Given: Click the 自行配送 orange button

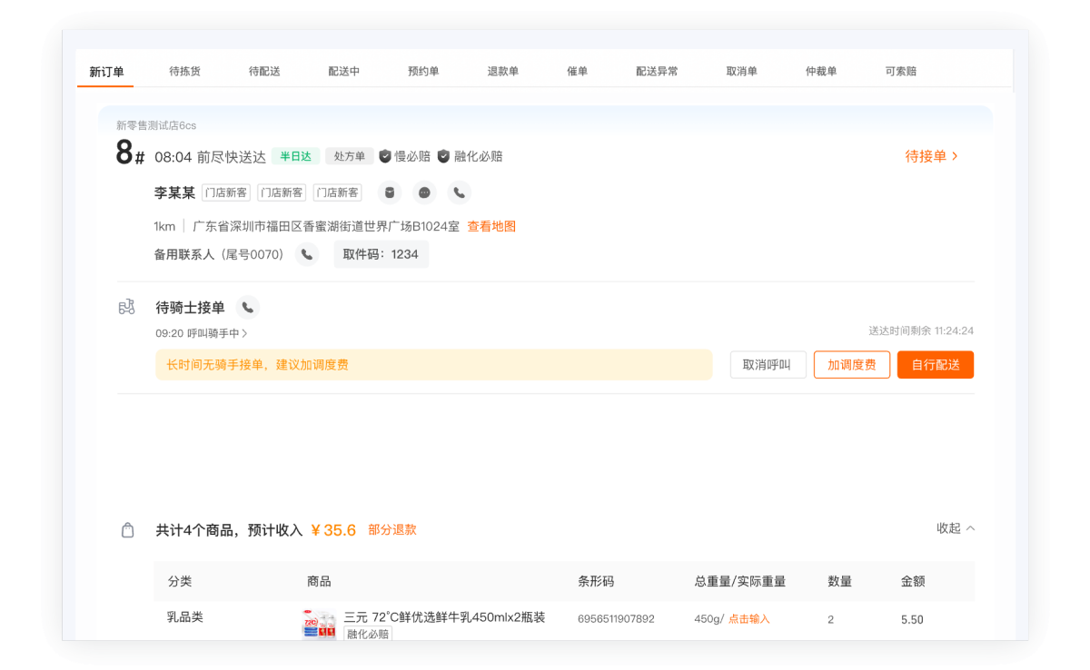Looking at the screenshot, I should tap(935, 364).
